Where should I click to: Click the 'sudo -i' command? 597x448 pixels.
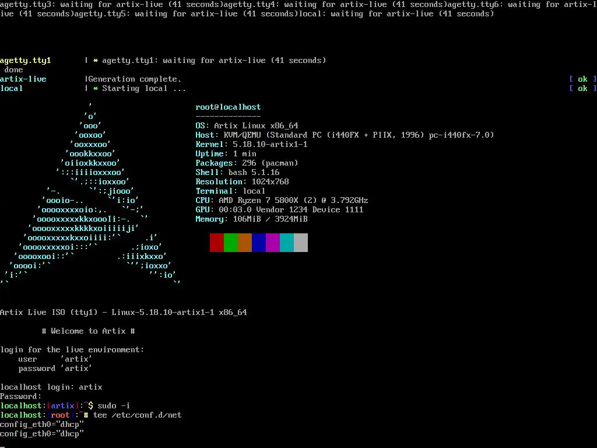pyautogui.click(x=114, y=406)
